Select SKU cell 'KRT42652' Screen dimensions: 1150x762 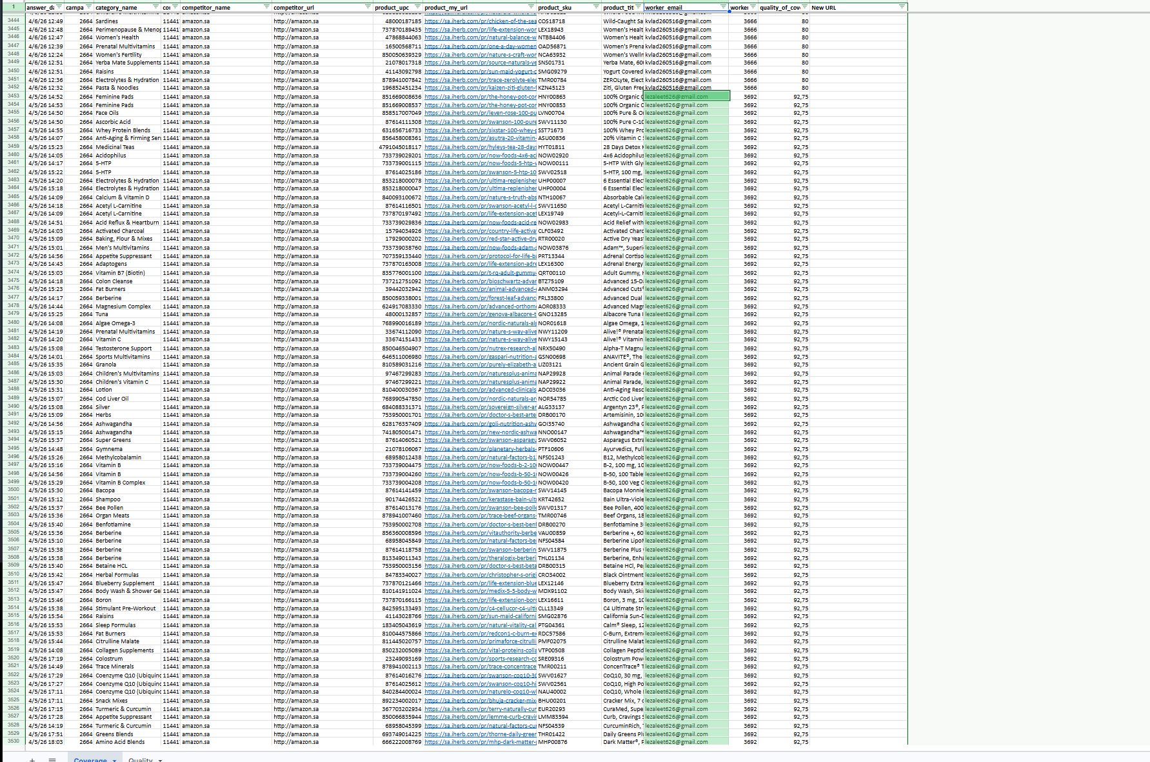(x=569, y=499)
